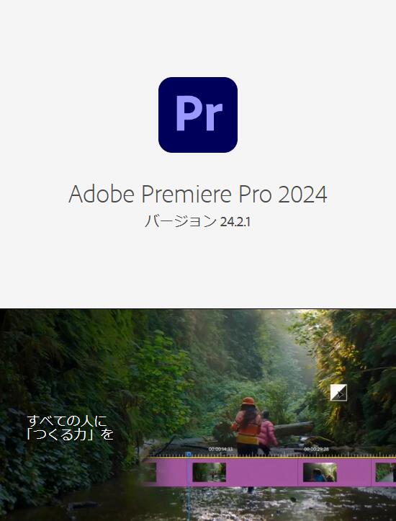
Task: Click the 「つくる力」を slogan line
Action: coord(70,435)
